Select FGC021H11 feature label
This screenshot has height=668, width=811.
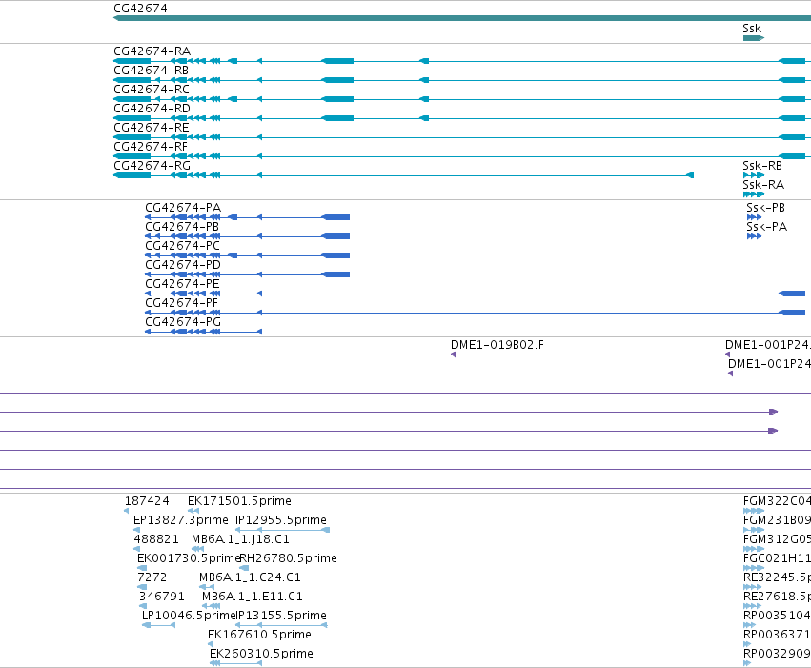[777, 559]
